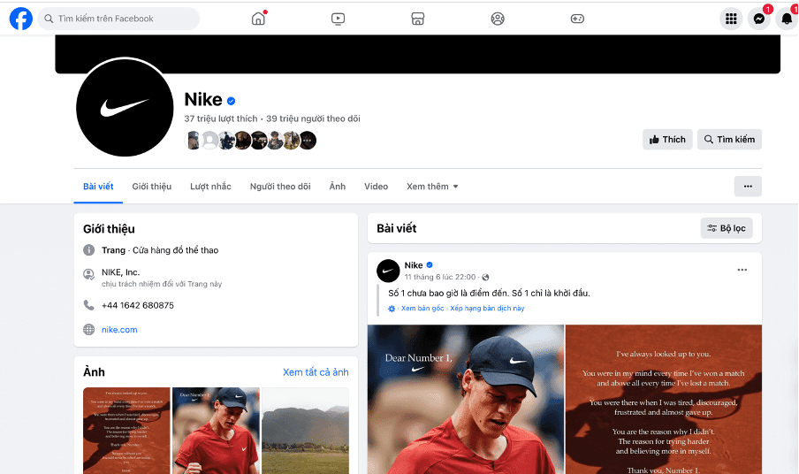Open the tennis player photo thumbnail in Ảnh
This screenshot has width=799, height=474.
click(x=216, y=431)
